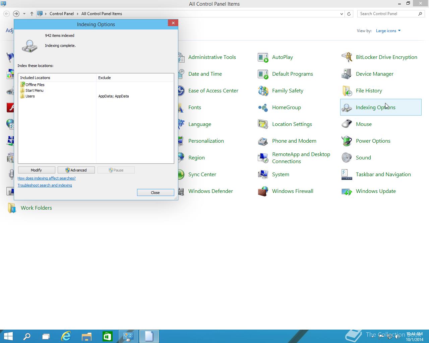429x343 pixels.
Task: Expand the address bar history dropdown
Action: 342,14
